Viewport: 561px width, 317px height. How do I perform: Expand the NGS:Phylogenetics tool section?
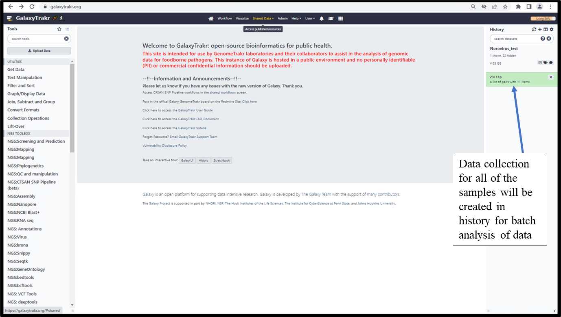coord(25,166)
